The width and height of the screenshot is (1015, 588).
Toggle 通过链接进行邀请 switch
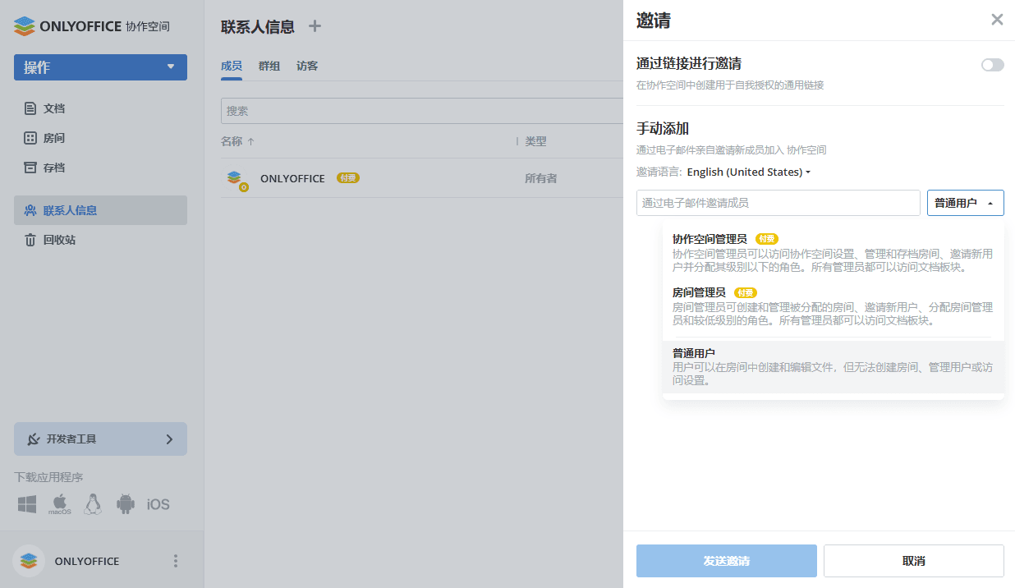993,65
